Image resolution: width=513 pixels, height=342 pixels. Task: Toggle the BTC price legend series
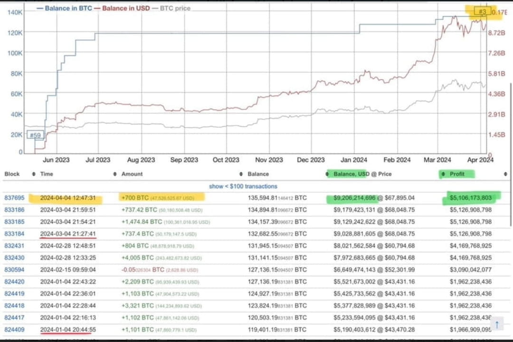[171, 8]
